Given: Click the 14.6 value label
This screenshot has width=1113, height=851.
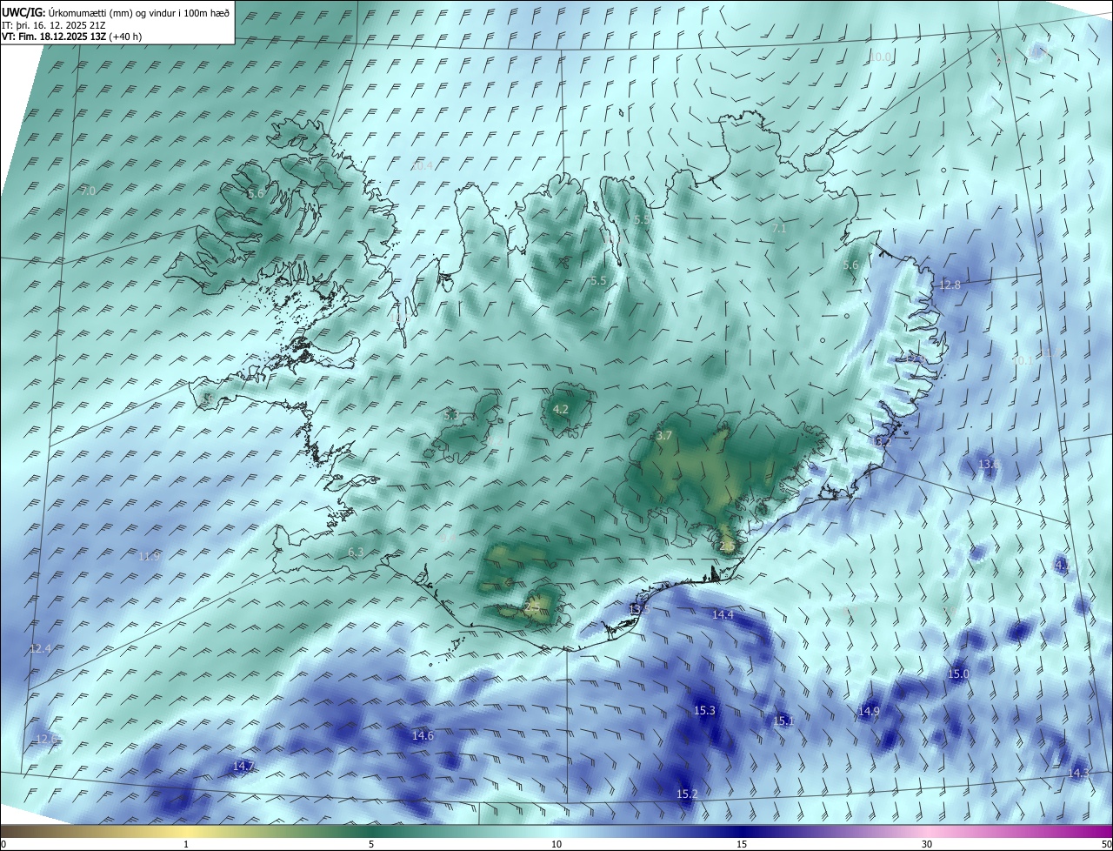Looking at the screenshot, I should 423,735.
